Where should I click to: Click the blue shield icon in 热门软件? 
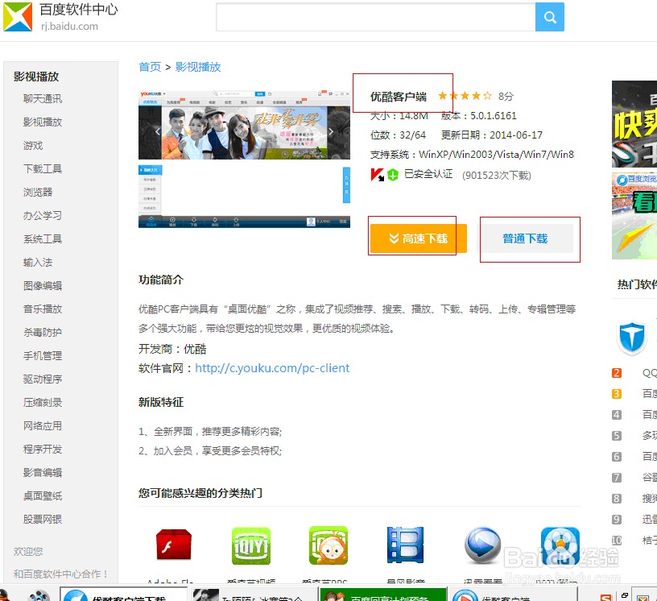(632, 338)
